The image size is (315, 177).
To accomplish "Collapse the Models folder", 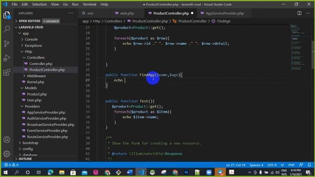I will pos(46,88).
